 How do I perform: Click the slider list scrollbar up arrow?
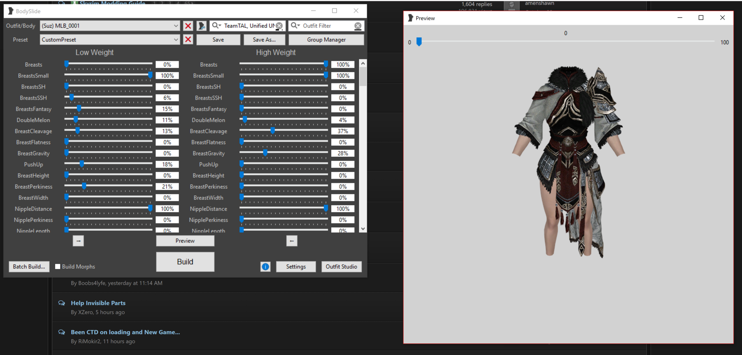[363, 63]
